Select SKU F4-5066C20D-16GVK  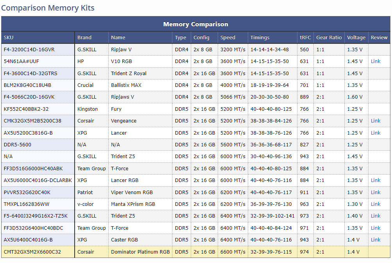29,97
